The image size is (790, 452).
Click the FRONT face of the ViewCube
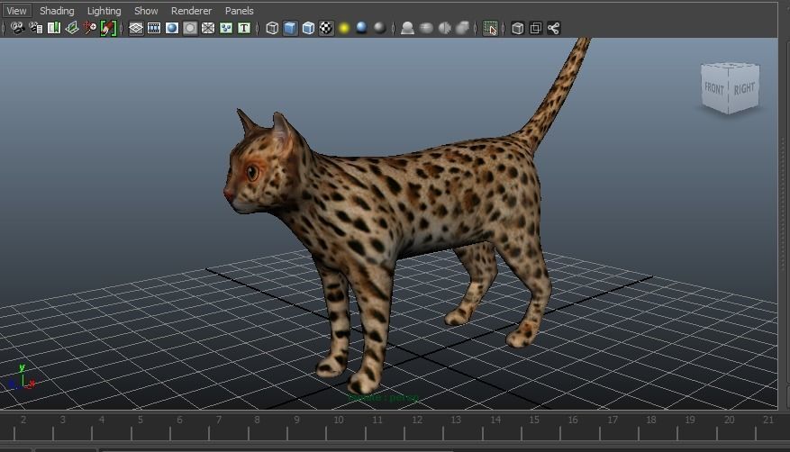pyautogui.click(x=714, y=88)
